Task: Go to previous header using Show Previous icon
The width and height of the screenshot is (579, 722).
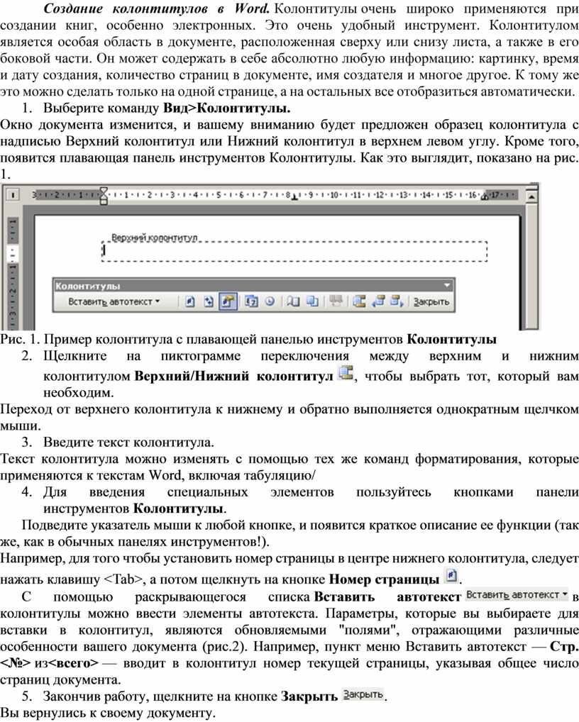Action: [x=378, y=302]
